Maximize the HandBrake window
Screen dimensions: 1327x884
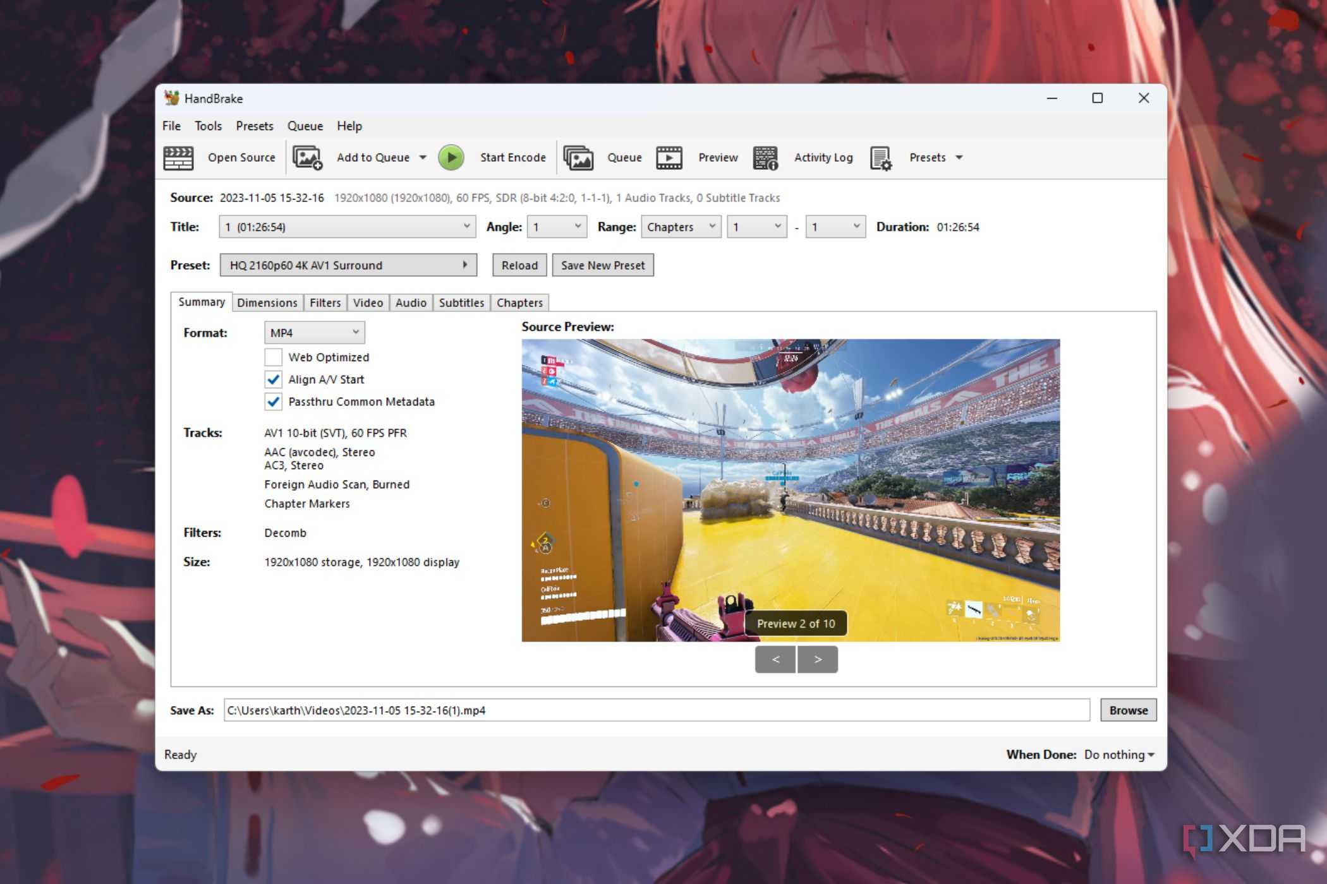tap(1098, 98)
